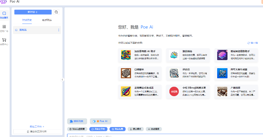Open the 应用广场 app plaza icon
This screenshot has width=263, height=137.
[4, 28]
